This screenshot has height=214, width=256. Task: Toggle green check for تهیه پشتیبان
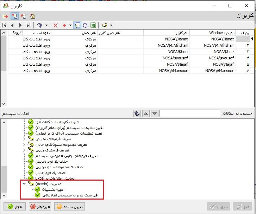click(38, 189)
